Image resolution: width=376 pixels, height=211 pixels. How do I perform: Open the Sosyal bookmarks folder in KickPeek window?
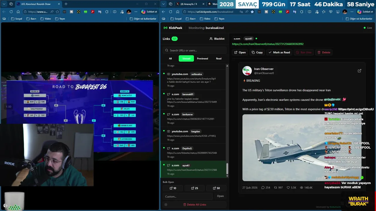coord(176,19)
